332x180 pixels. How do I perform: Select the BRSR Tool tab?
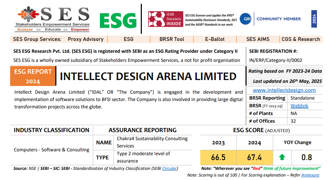pyautogui.click(x=172, y=39)
